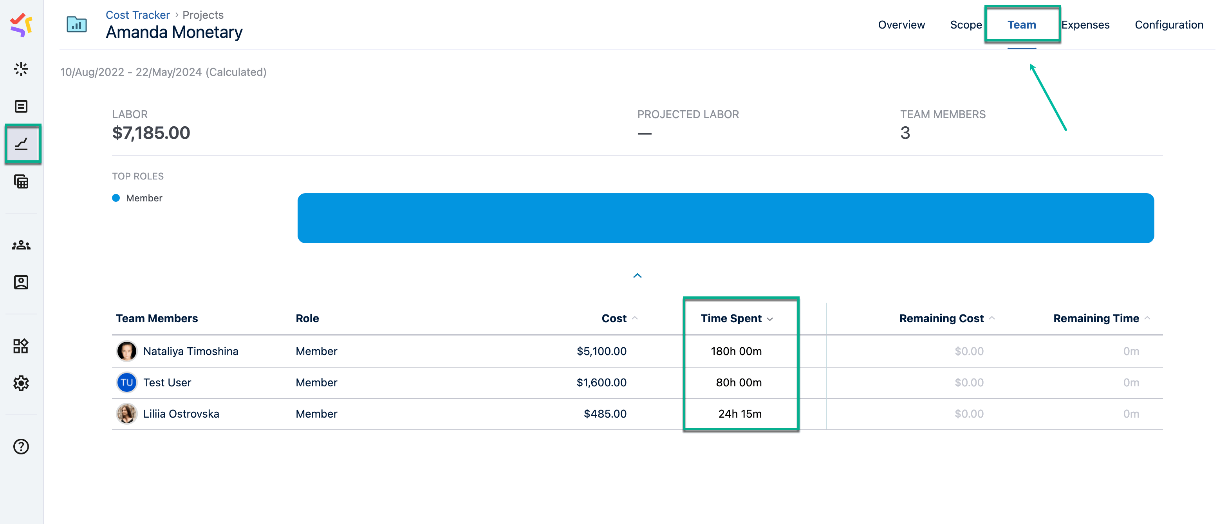The width and height of the screenshot is (1228, 524).
Task: Open the apps grid icon in sidebar
Action: pyautogui.click(x=21, y=346)
